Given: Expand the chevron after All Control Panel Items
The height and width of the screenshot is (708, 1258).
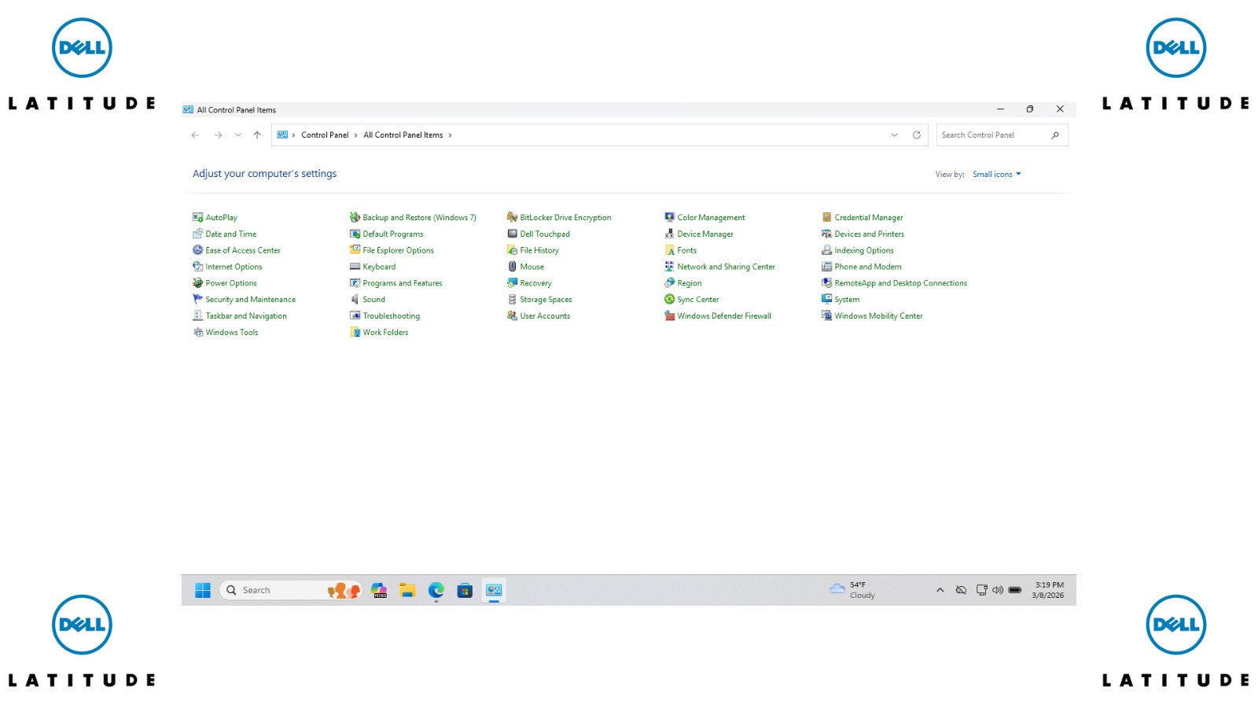Looking at the screenshot, I should pos(450,135).
